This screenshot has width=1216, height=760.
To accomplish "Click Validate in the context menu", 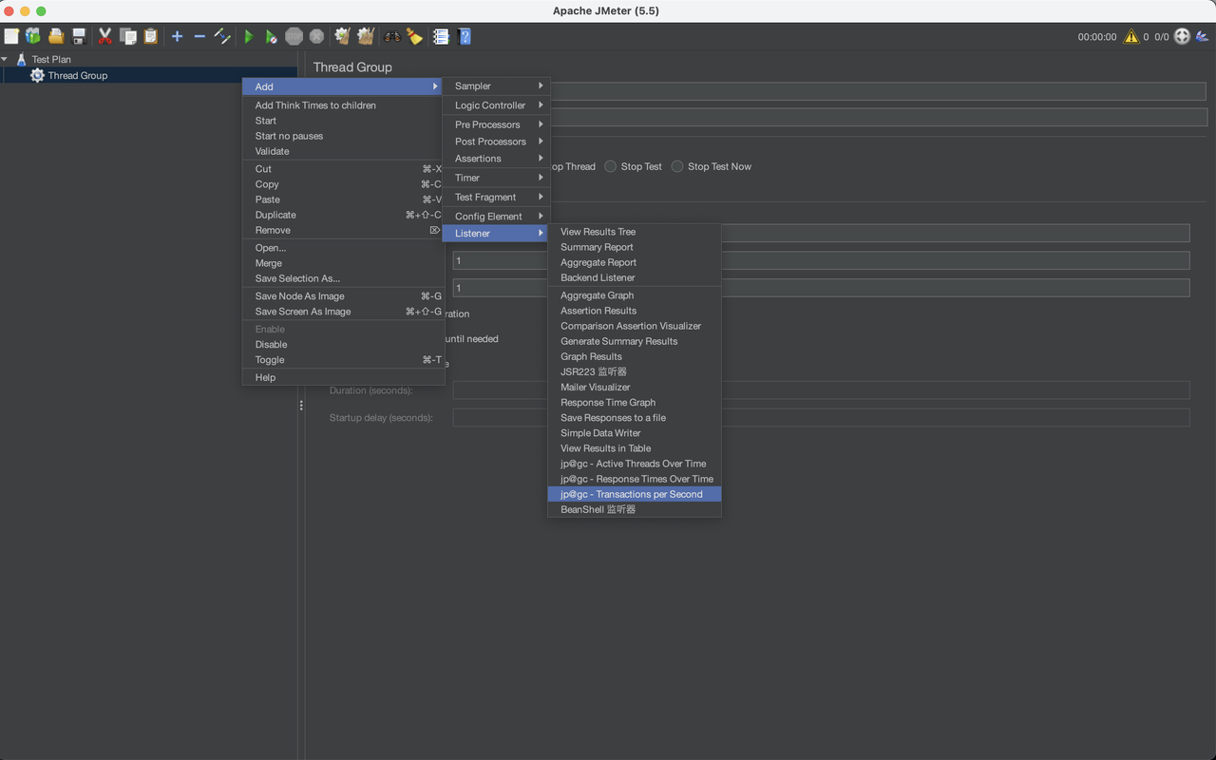I will [344, 151].
